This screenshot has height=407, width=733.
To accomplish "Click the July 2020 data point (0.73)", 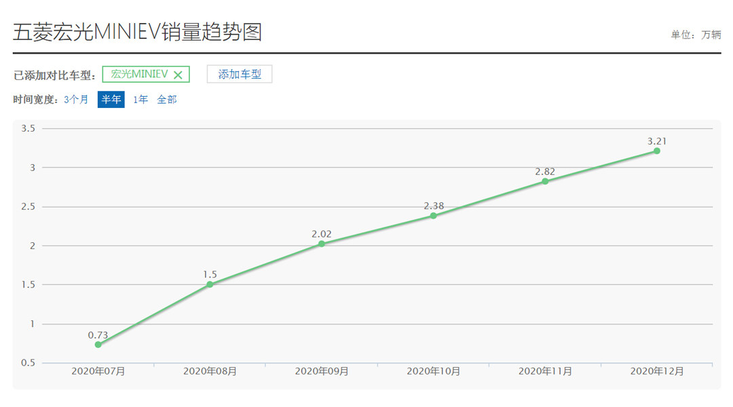I will tap(98, 345).
